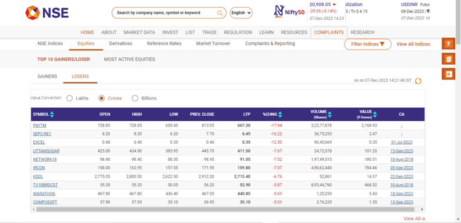This screenshot has height=223, width=461.
Task: Select Billions value convention
Action: tap(135, 98)
